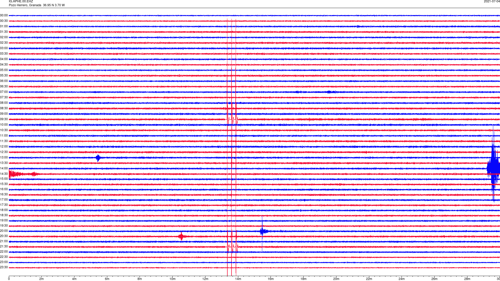Click the red seismic burst on the 20:30 trace
The height and width of the screenshot is (281, 500).
[x=182, y=236]
